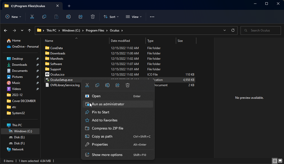
Task: Open the See more ellipsis menu
Action: pyautogui.click(x=152, y=17)
